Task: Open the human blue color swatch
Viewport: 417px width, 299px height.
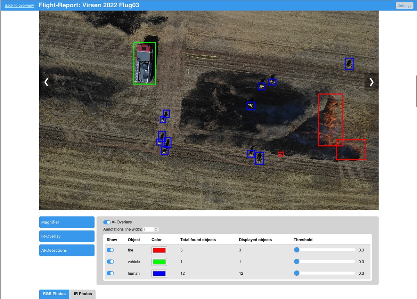Action: point(159,274)
